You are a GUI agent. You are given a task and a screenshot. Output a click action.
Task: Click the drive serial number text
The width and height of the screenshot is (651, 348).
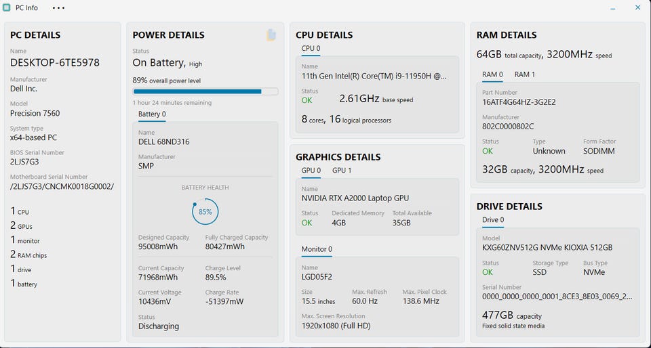point(557,297)
